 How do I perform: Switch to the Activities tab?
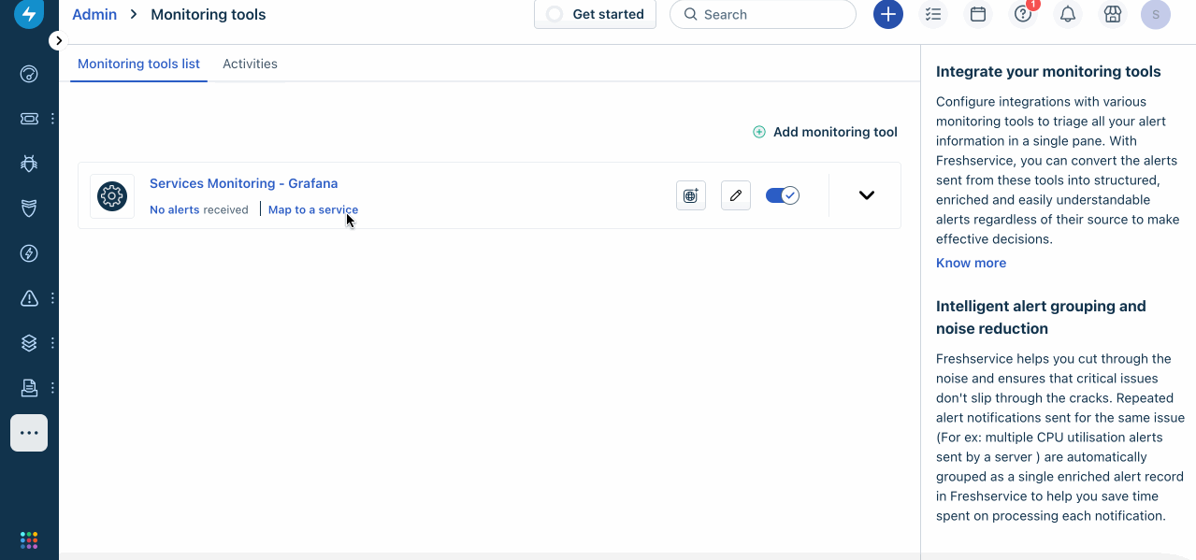pyautogui.click(x=250, y=64)
